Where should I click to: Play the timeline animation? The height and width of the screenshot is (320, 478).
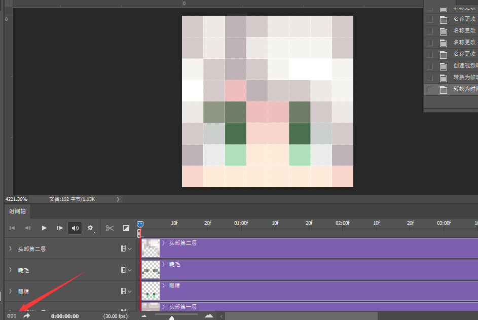pos(44,228)
